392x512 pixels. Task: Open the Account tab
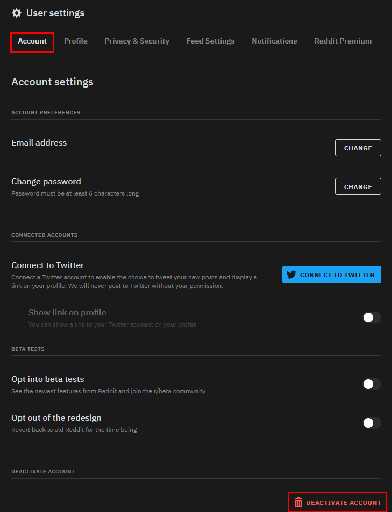pos(32,41)
